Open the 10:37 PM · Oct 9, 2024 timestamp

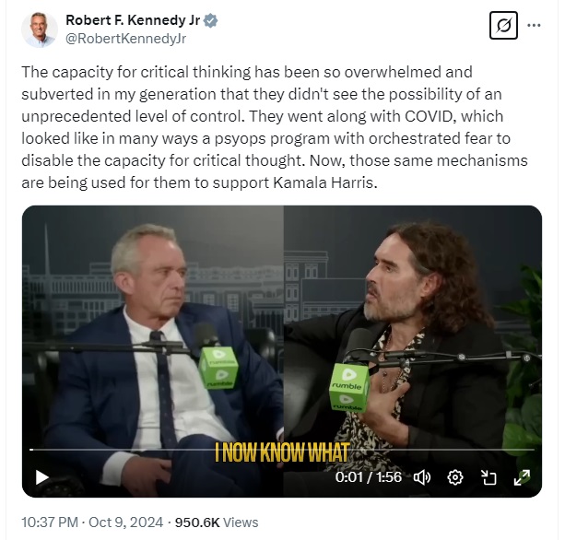point(92,522)
